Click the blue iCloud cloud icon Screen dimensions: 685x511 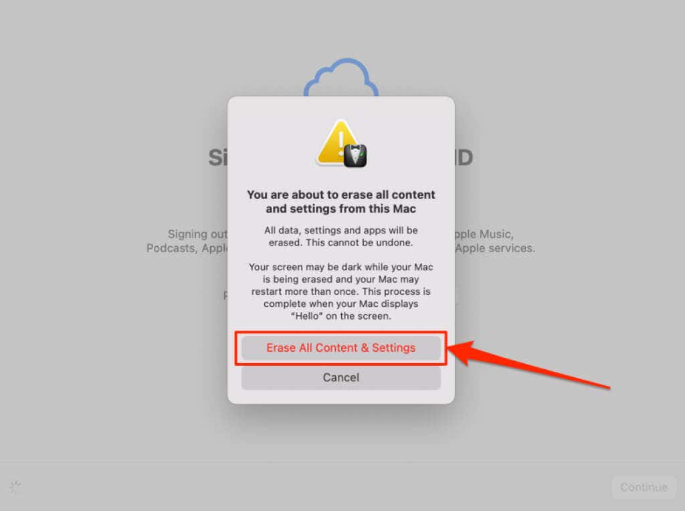point(341,78)
